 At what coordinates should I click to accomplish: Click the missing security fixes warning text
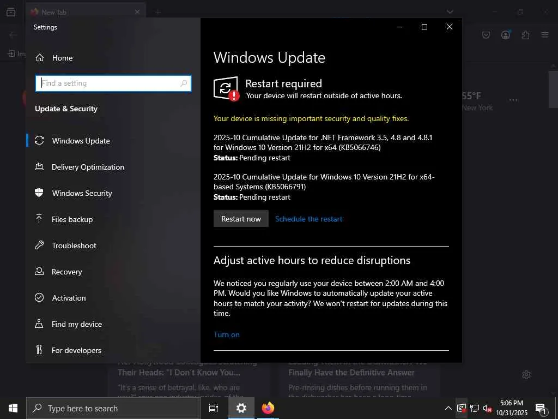(x=311, y=118)
